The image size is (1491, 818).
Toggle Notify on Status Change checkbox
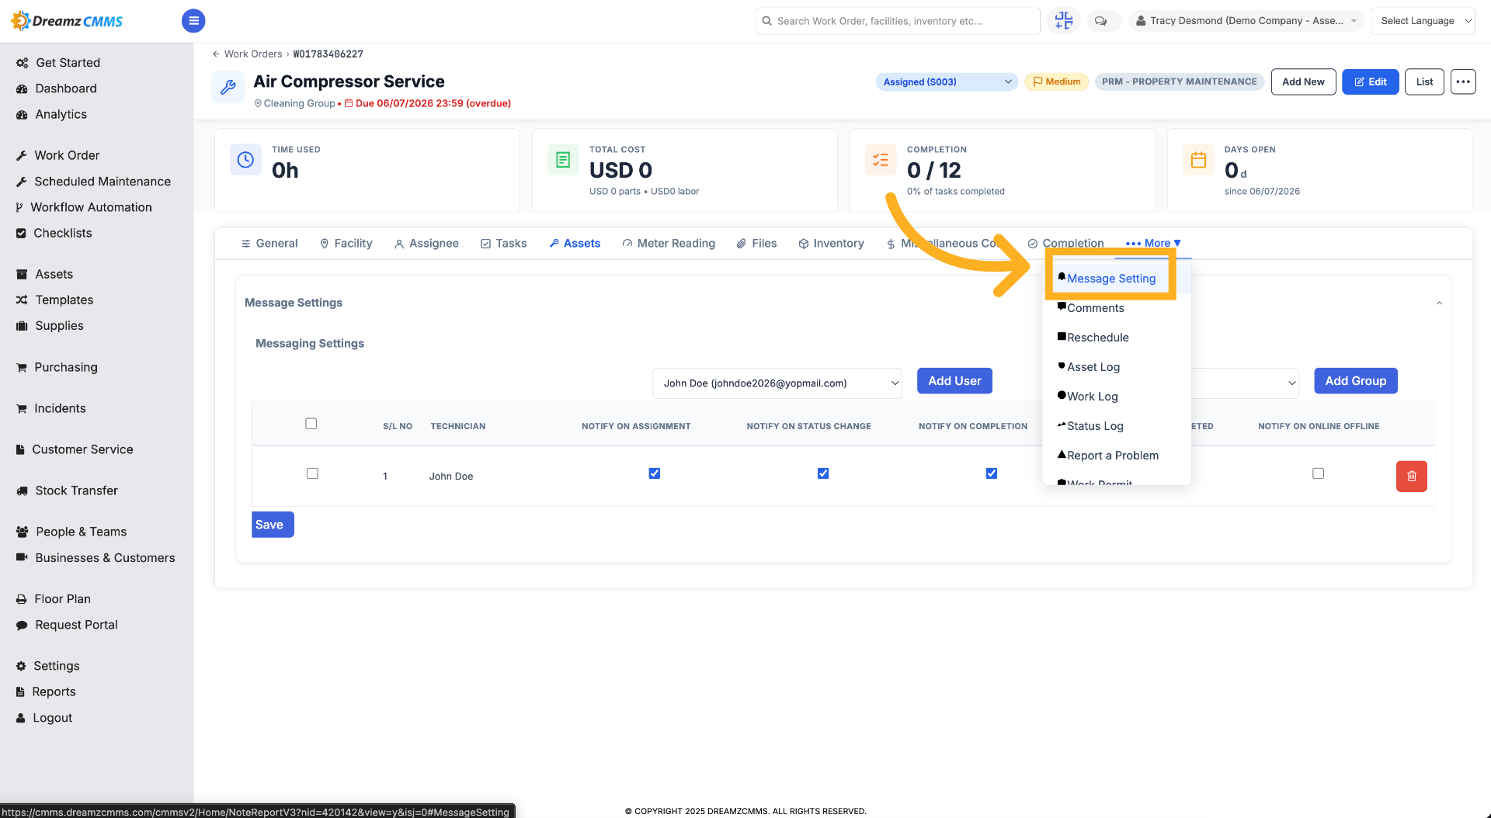pos(823,473)
